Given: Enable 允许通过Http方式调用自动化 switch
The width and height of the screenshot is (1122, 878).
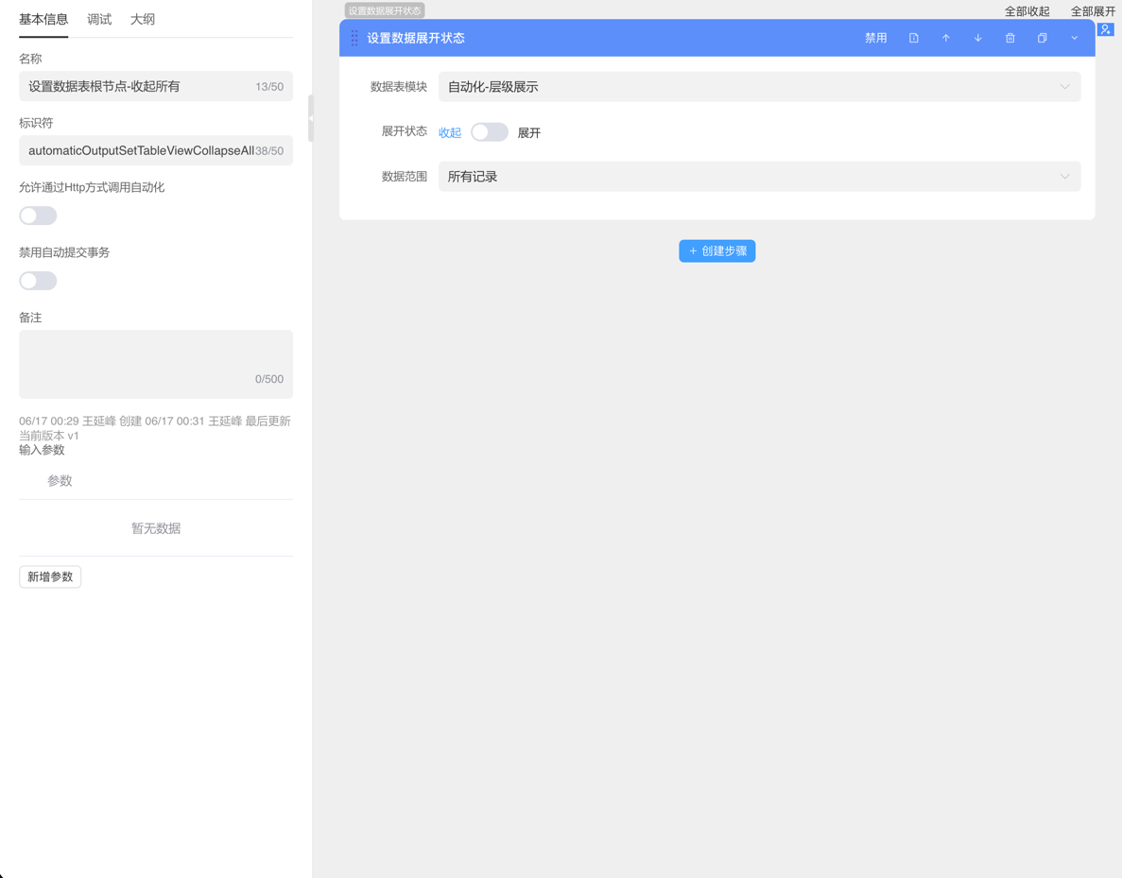Looking at the screenshot, I should [38, 215].
